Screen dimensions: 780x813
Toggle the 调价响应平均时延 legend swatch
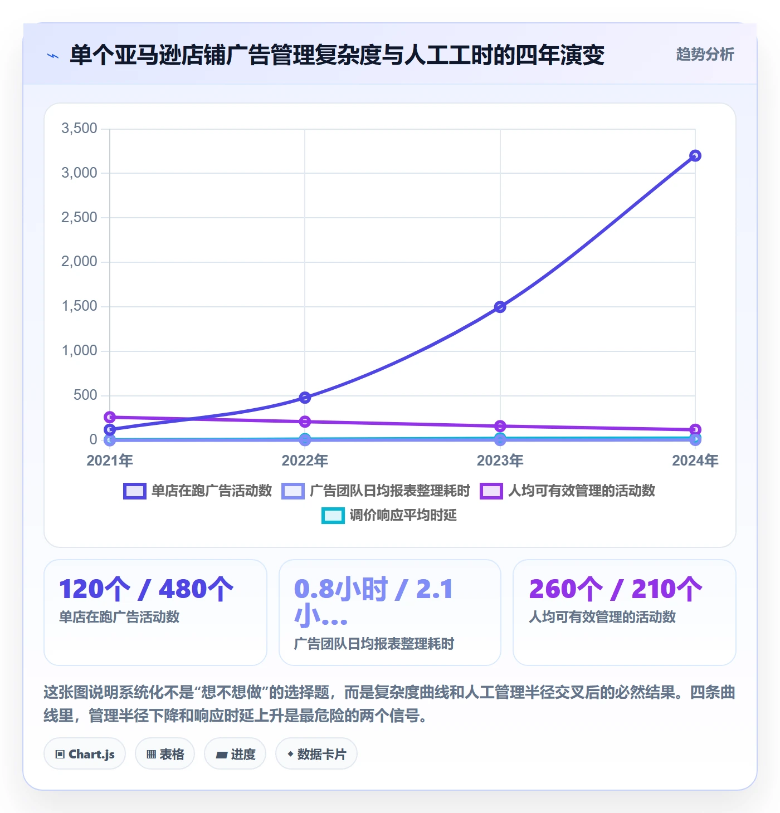pyautogui.click(x=333, y=515)
